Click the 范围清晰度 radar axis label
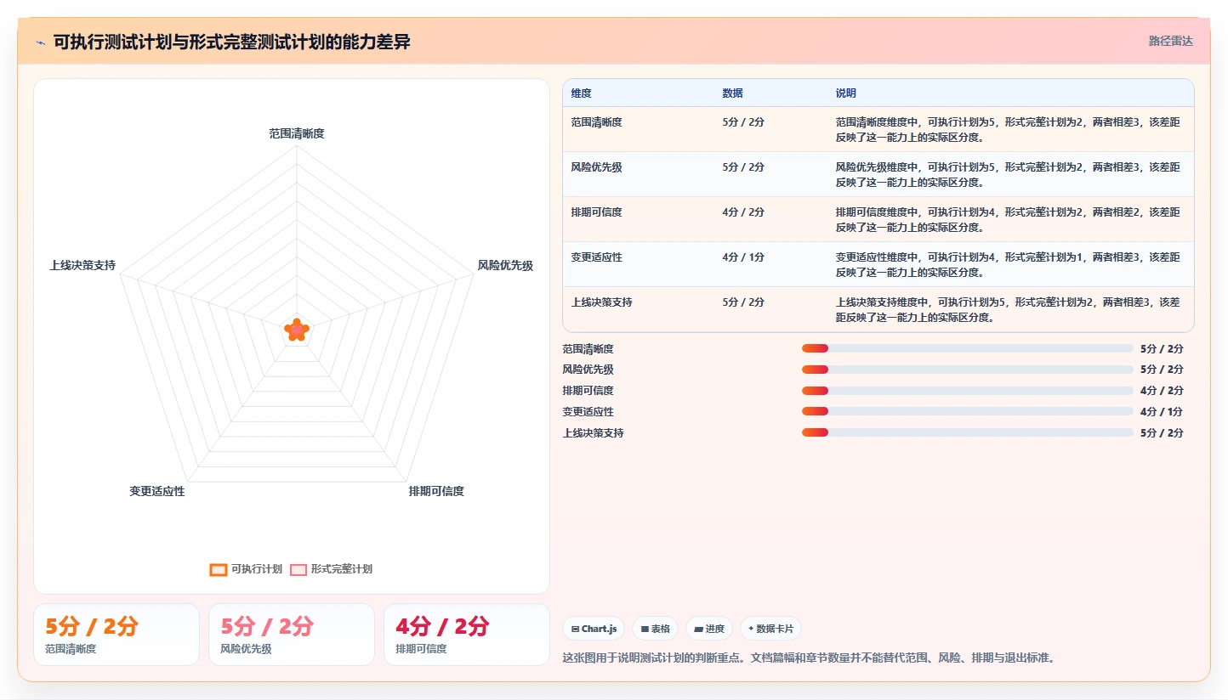1228x700 pixels. pyautogui.click(x=297, y=133)
